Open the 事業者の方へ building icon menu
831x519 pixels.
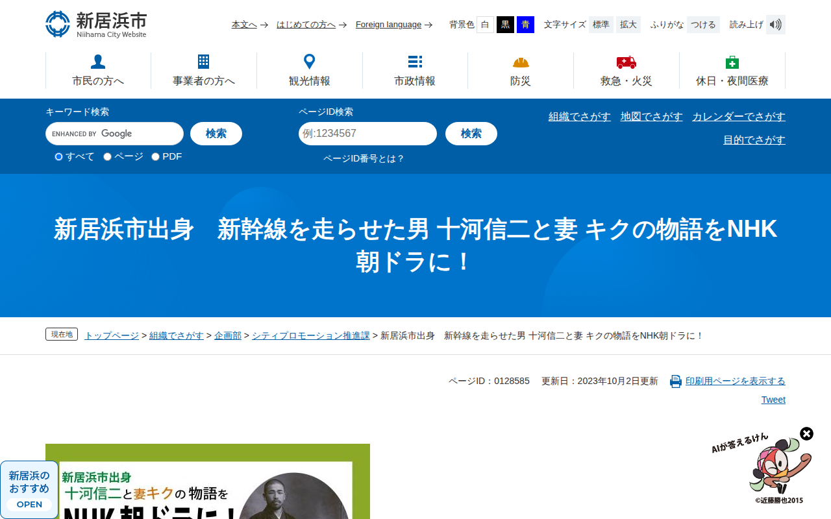204,71
